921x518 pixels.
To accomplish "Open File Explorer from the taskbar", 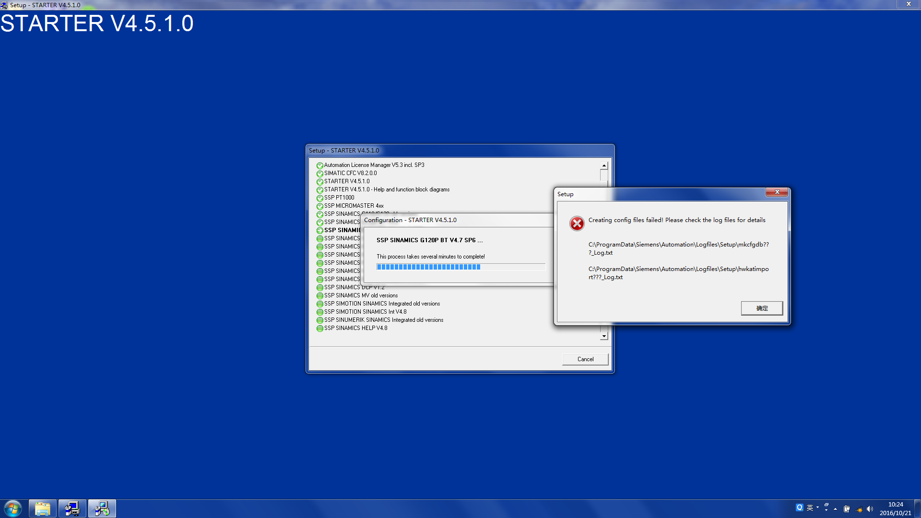I will tap(43, 508).
